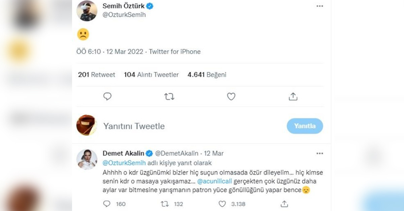This screenshot has height=211, width=404.
Task: View the 201 Retweet list
Action: 97,75
